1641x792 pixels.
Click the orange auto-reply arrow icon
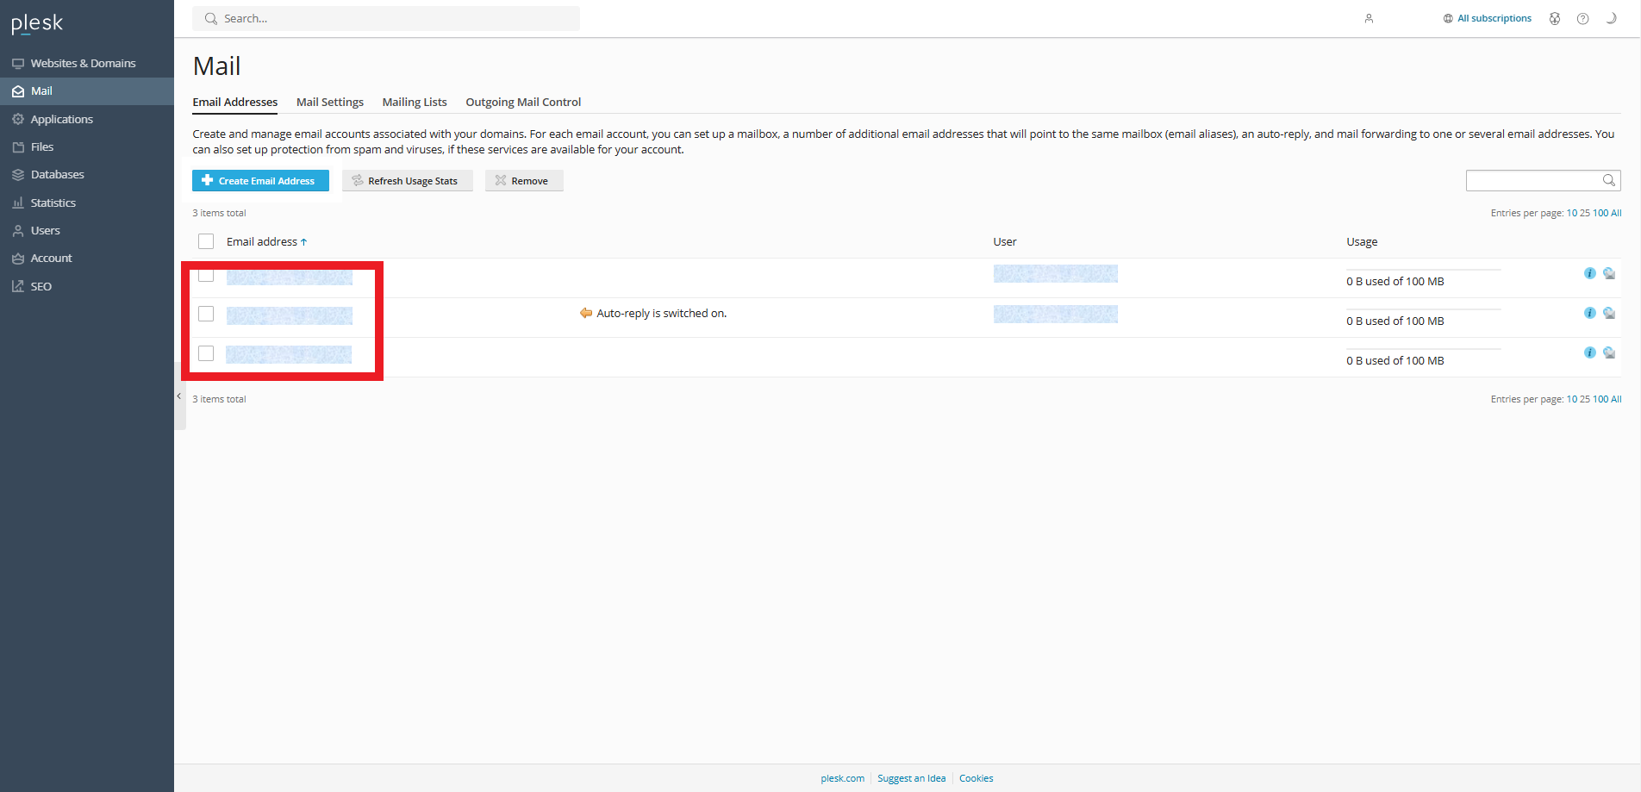click(586, 313)
